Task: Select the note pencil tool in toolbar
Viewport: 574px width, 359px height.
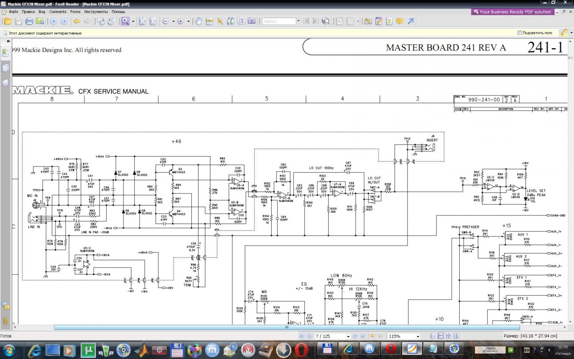Action: pos(379,21)
